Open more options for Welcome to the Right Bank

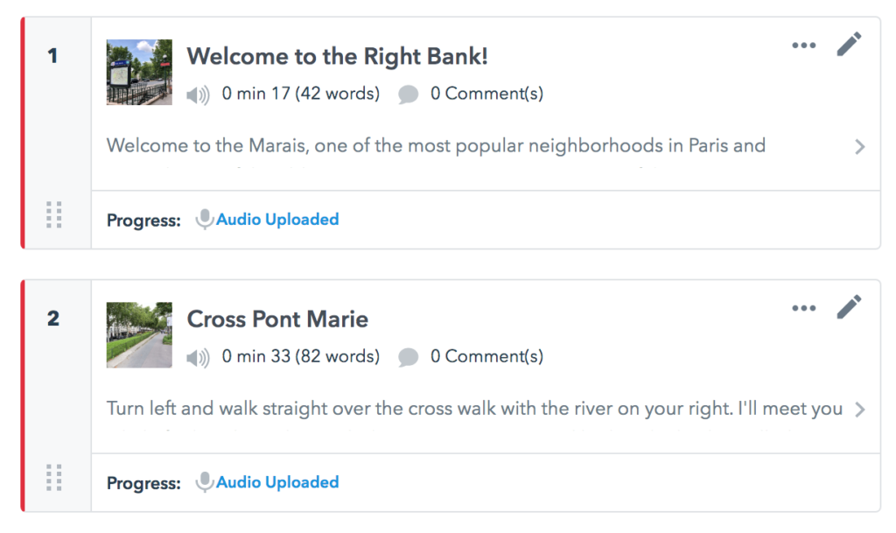pos(803,46)
